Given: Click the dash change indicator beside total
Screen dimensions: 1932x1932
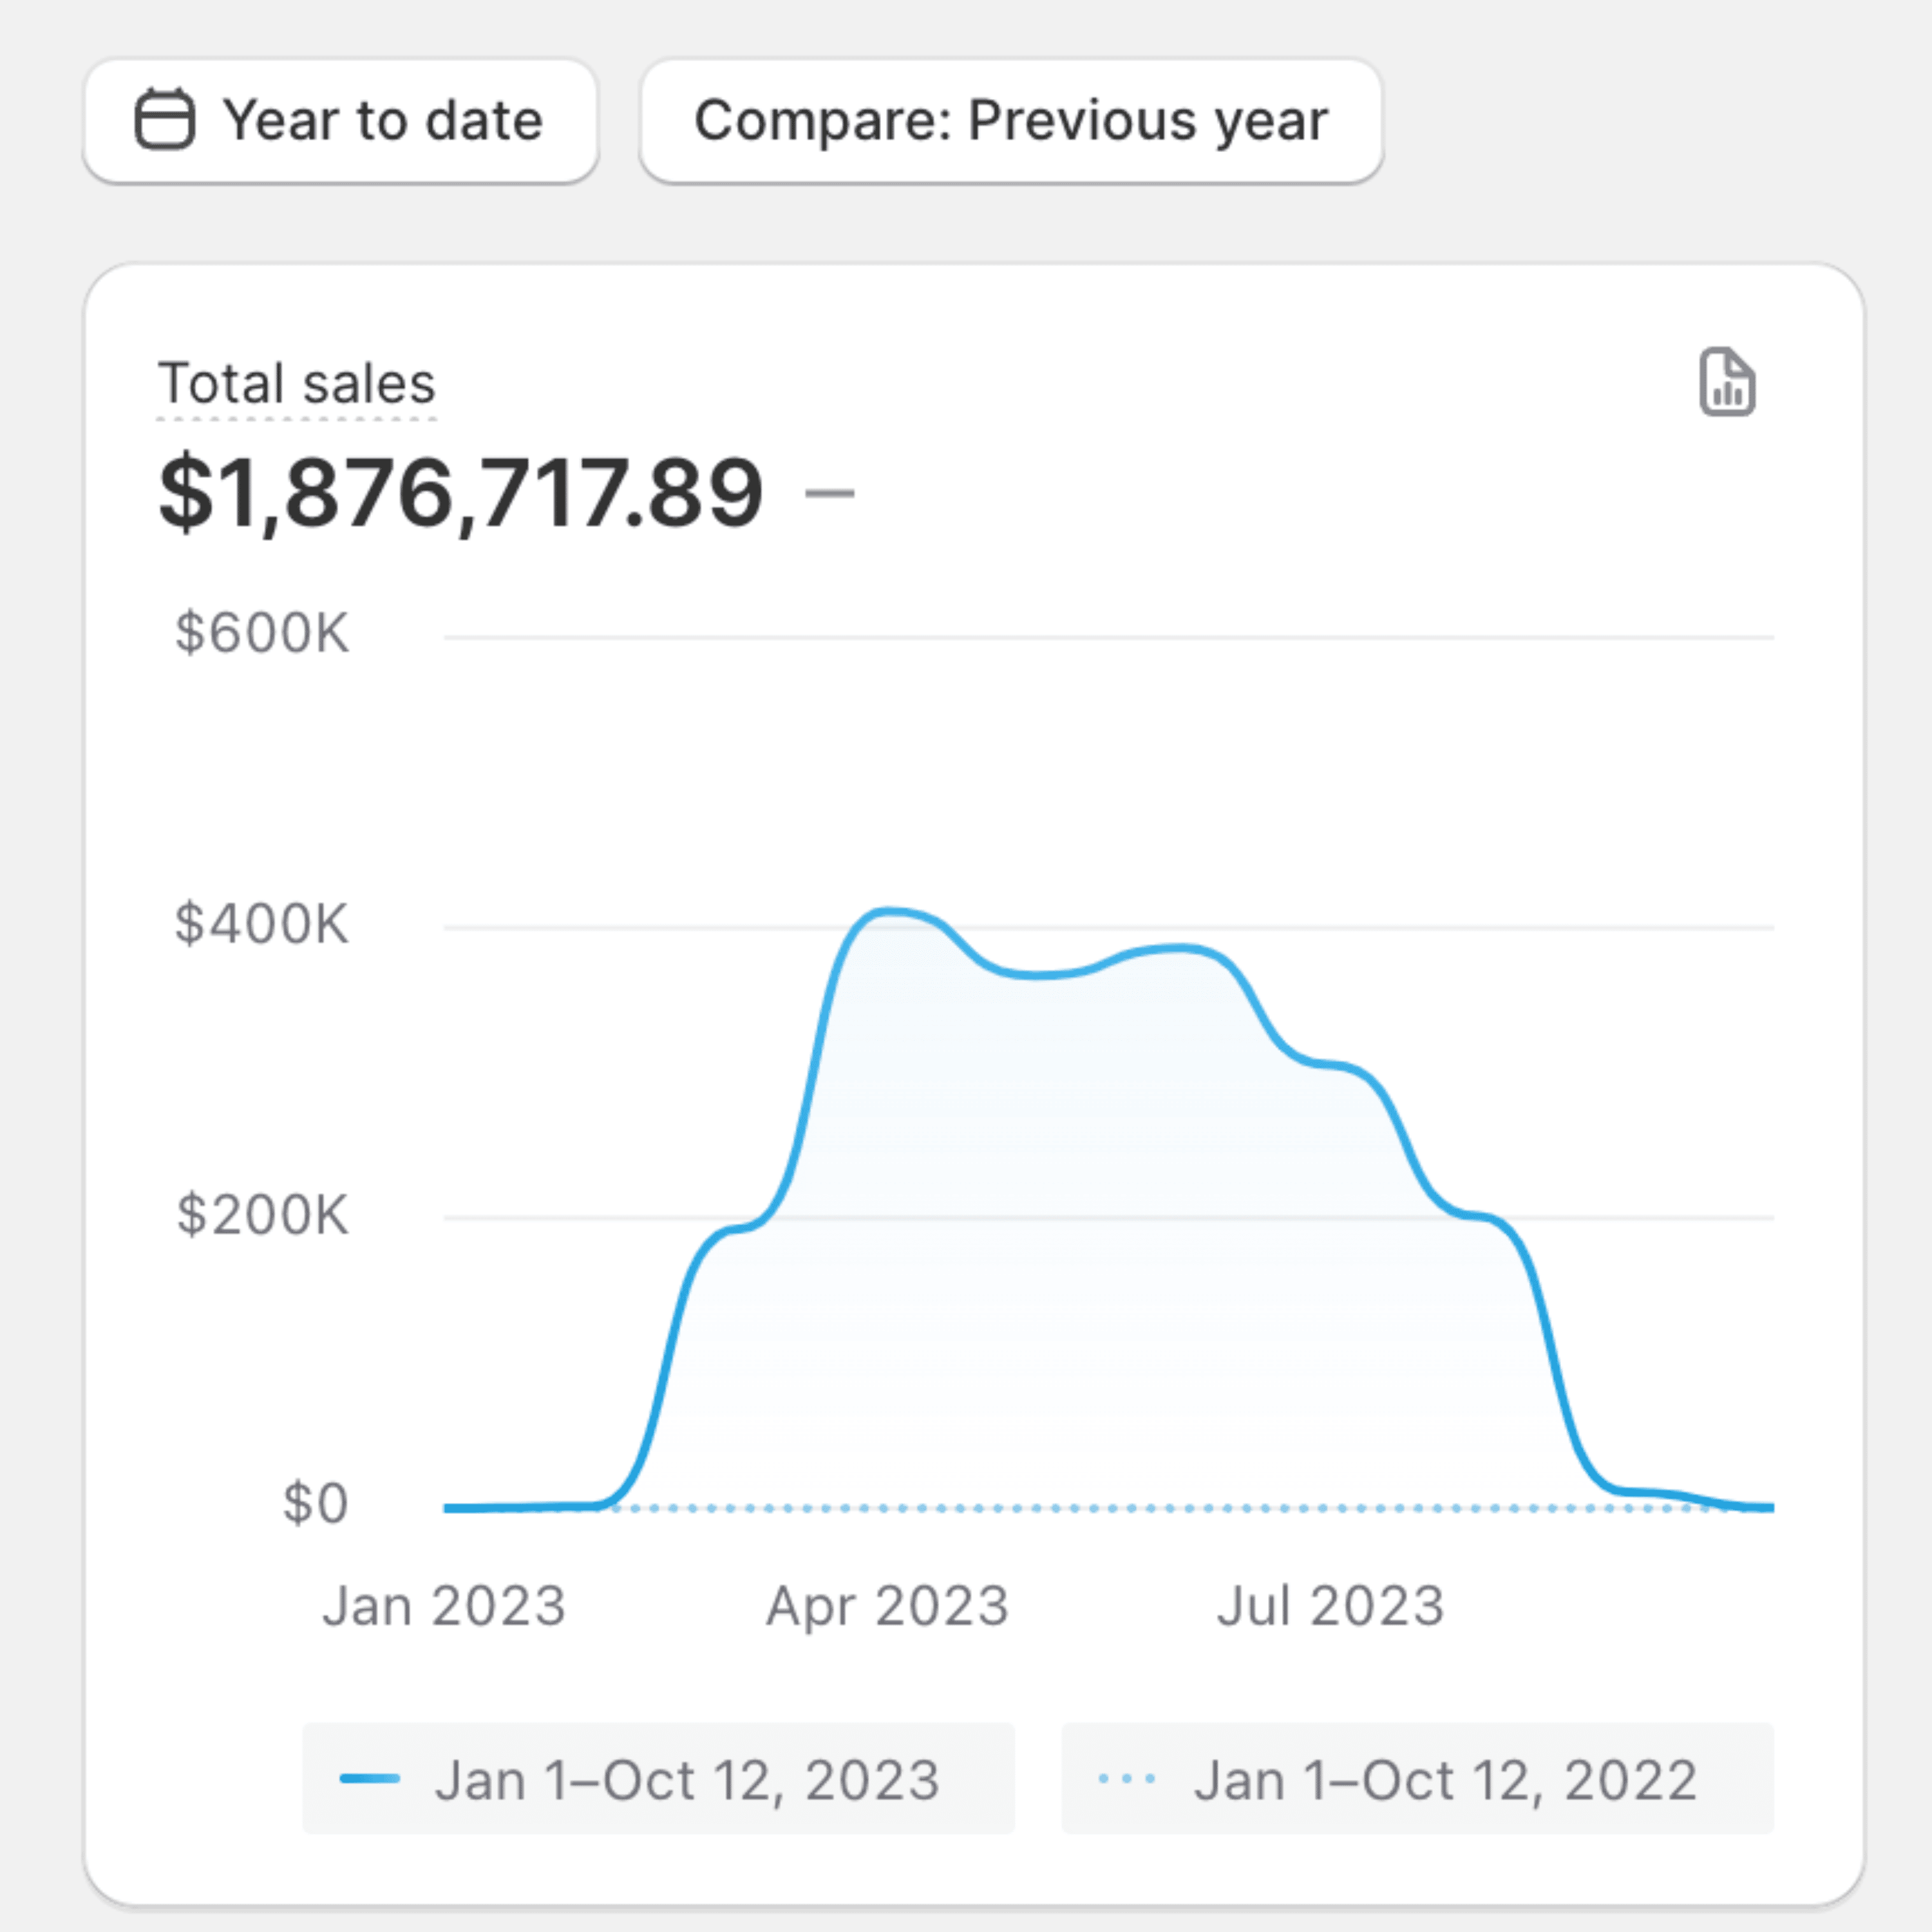Looking at the screenshot, I should pyautogui.click(x=830, y=493).
